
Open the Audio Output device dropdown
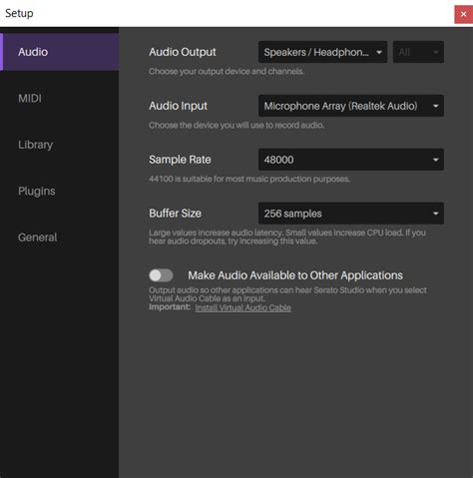(322, 52)
